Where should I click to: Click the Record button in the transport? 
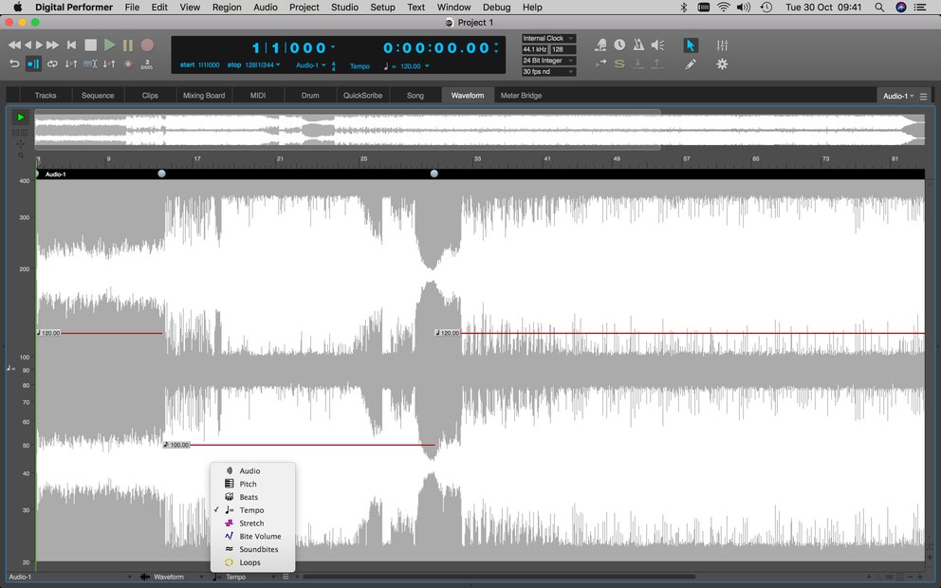tap(147, 45)
